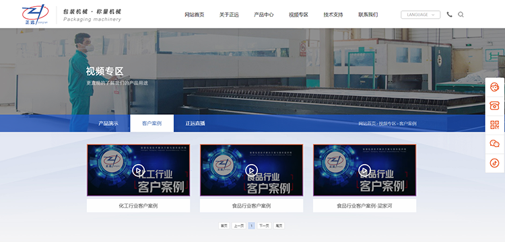
Task: Select the 正远直播 tab
Action: pos(195,124)
